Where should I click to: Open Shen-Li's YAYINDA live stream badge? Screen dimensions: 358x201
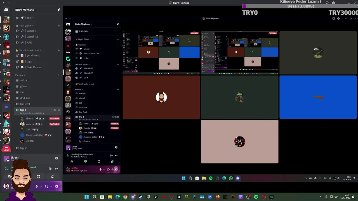point(54,118)
